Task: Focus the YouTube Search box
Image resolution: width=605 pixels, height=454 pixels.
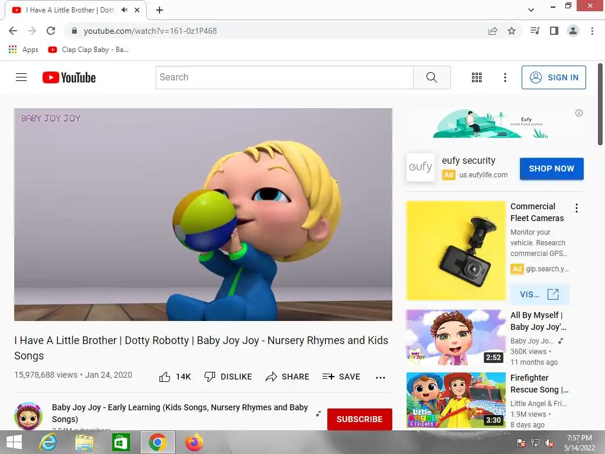Action: pos(284,77)
